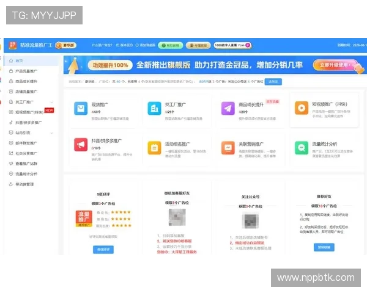Click the 复制链接 button under 推荐好友
The image size is (367, 293).
click(324, 247)
